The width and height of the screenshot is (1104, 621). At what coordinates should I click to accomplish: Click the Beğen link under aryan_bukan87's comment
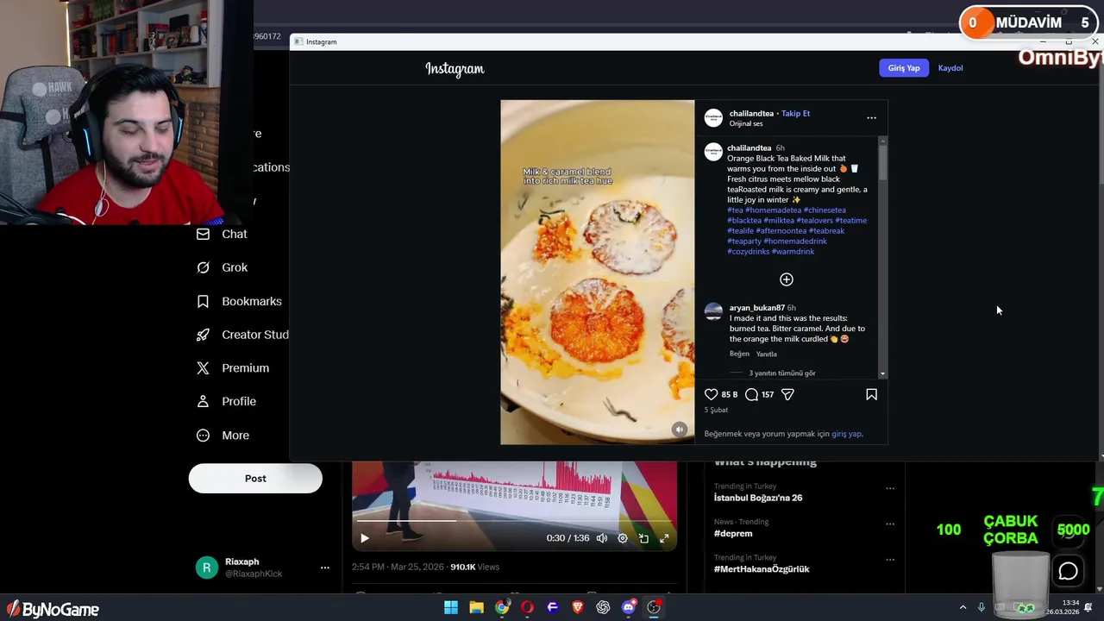[739, 354]
